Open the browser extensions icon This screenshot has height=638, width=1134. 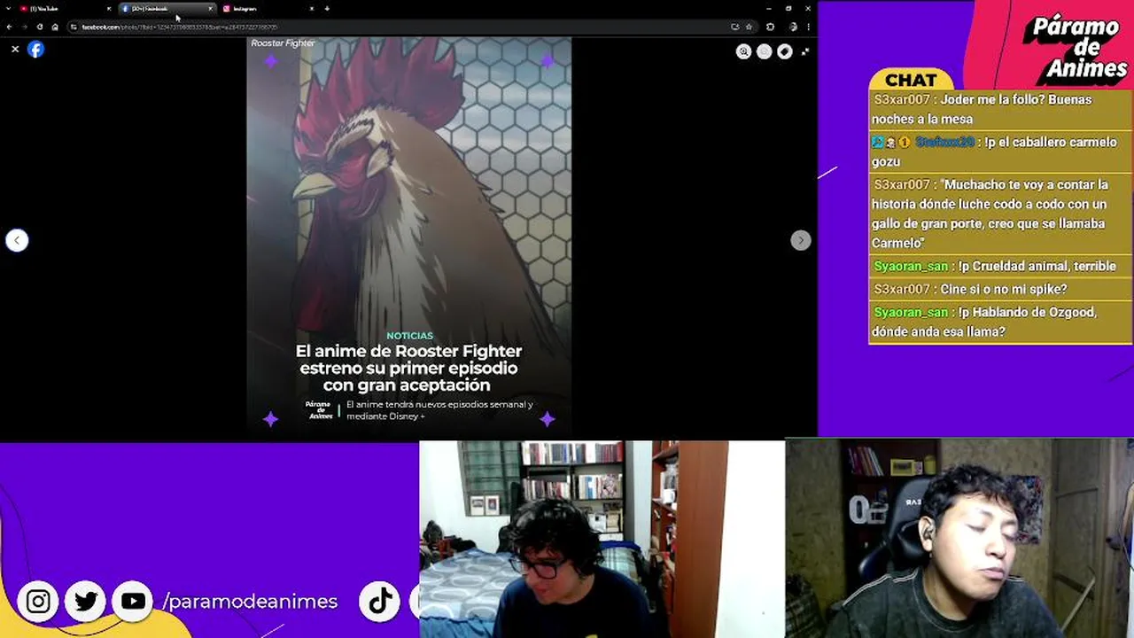pyautogui.click(x=770, y=27)
